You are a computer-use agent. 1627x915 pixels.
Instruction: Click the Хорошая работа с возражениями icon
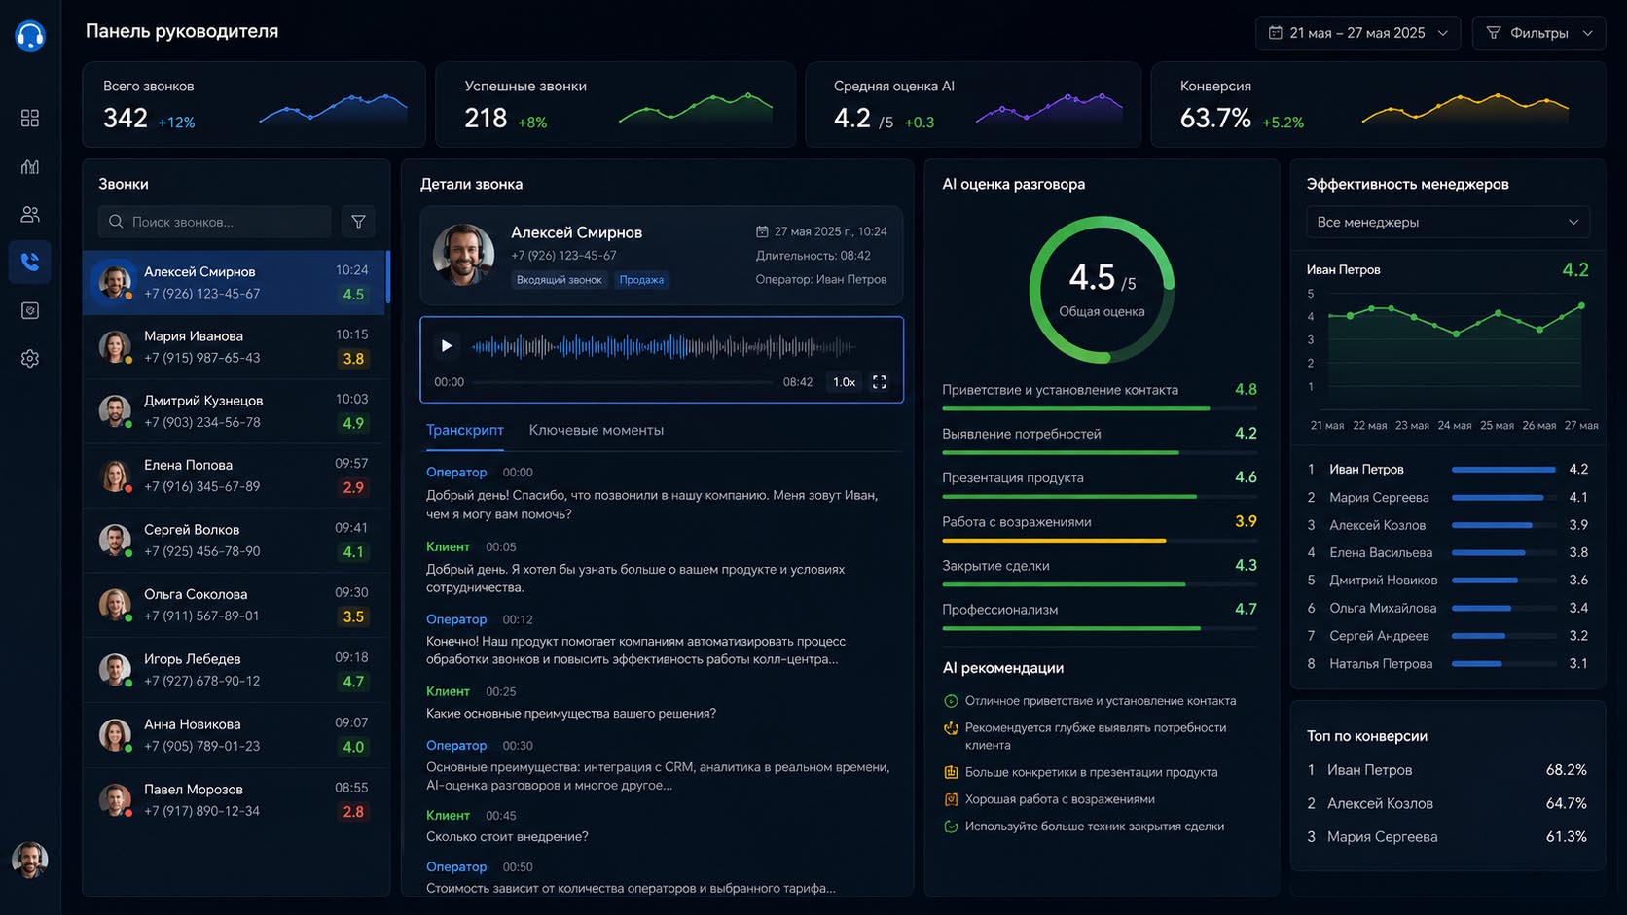point(951,799)
